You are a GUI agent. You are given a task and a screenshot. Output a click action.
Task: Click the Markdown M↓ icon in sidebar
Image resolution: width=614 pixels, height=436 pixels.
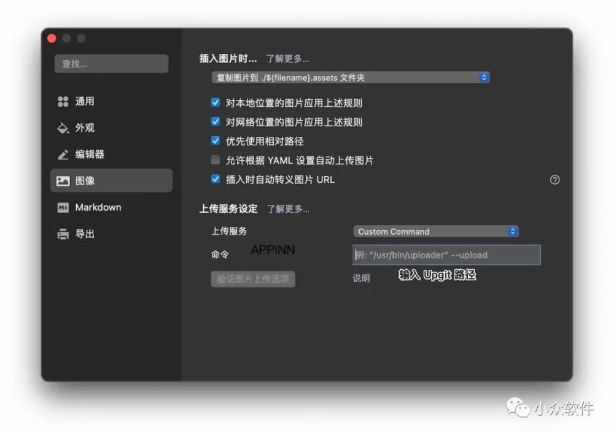pyautogui.click(x=63, y=207)
